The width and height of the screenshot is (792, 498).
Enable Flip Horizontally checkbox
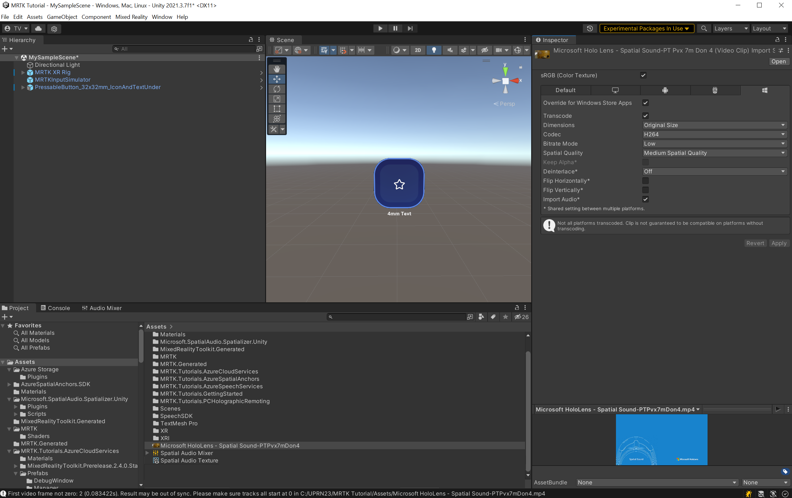point(645,181)
